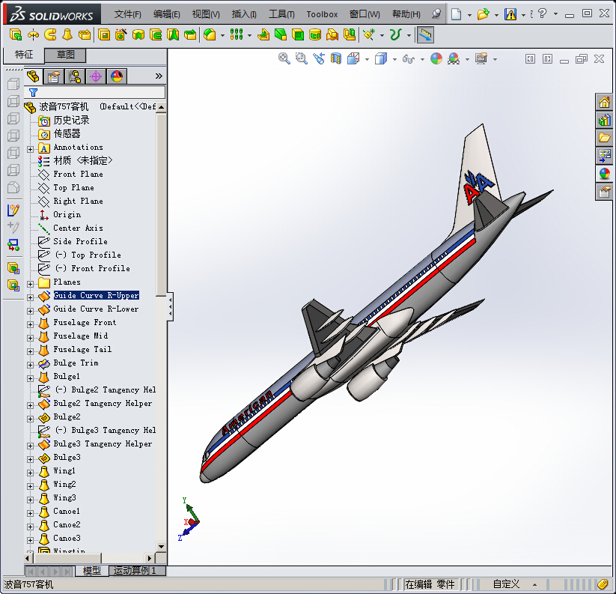The image size is (616, 594).
Task: Click the Edit Appearance color ball
Action: coord(436,59)
